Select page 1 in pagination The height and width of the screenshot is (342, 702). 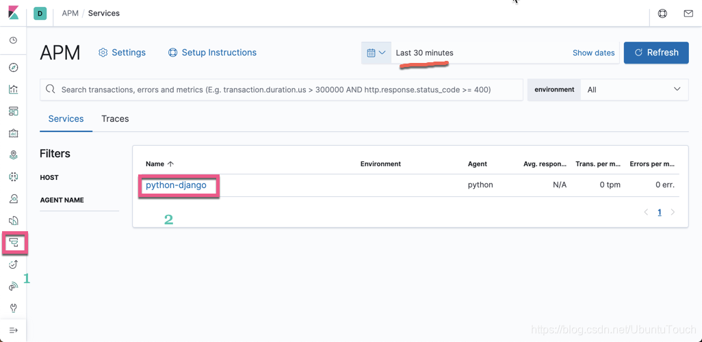[660, 212]
